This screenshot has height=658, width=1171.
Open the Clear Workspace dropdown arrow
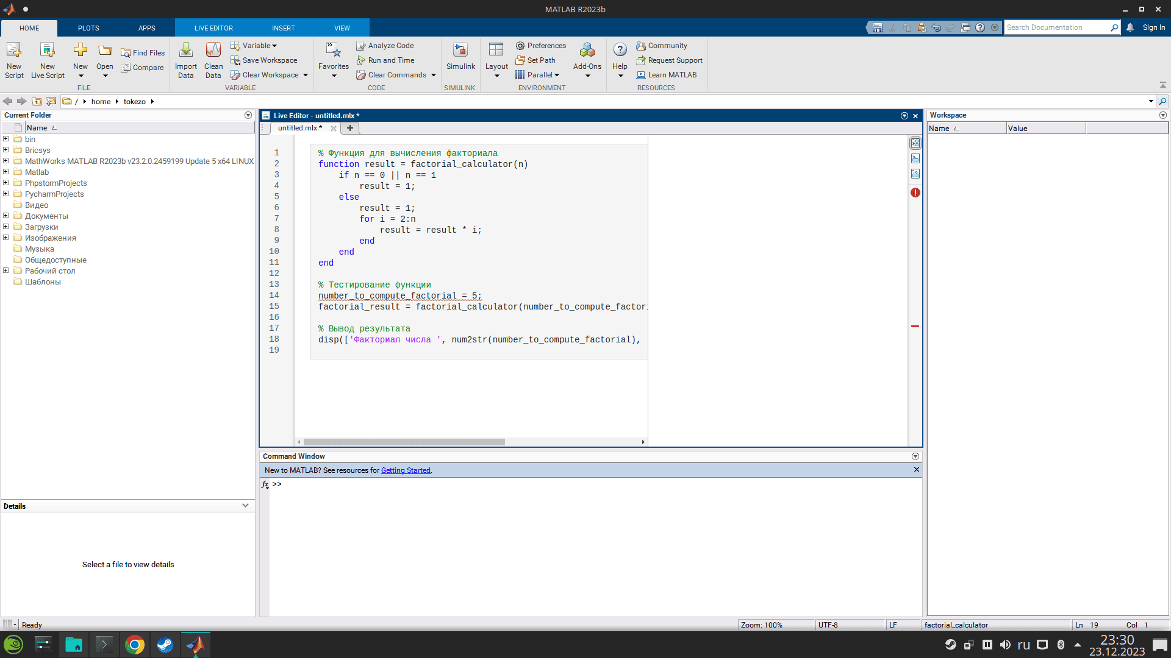pyautogui.click(x=306, y=75)
